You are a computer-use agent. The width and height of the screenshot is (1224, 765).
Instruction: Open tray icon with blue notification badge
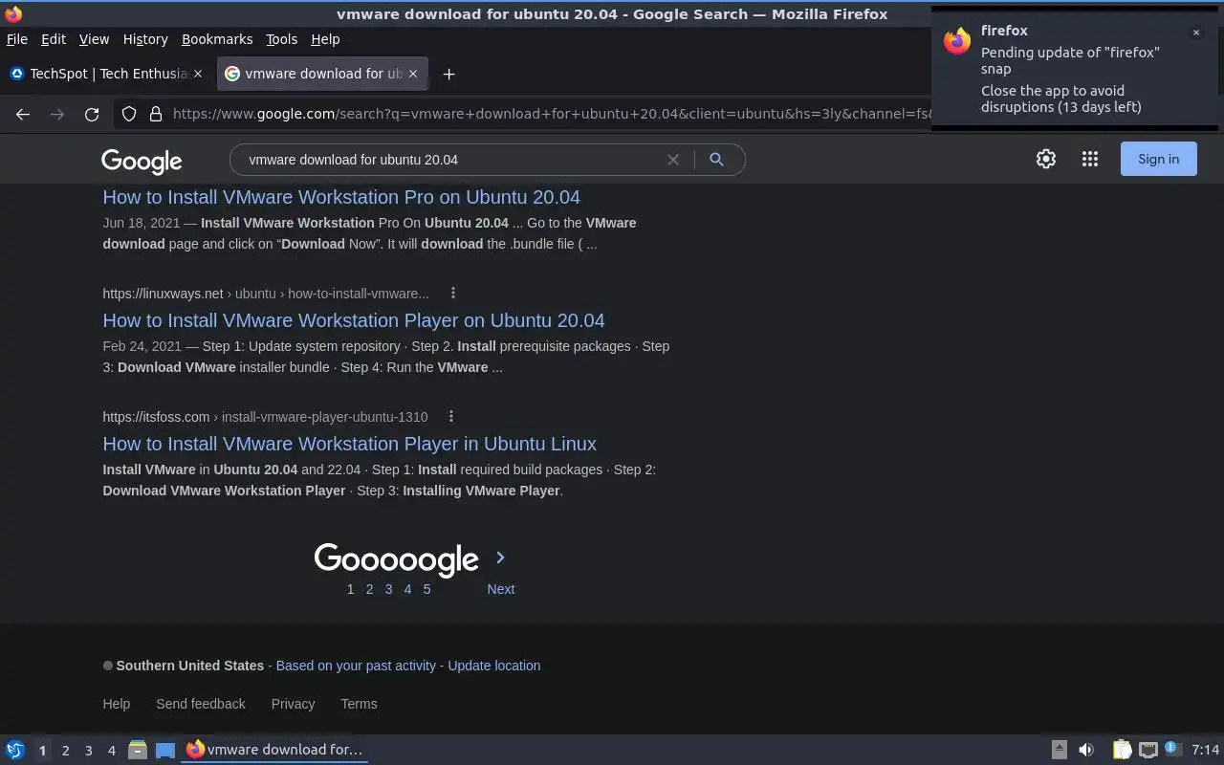(x=1173, y=749)
